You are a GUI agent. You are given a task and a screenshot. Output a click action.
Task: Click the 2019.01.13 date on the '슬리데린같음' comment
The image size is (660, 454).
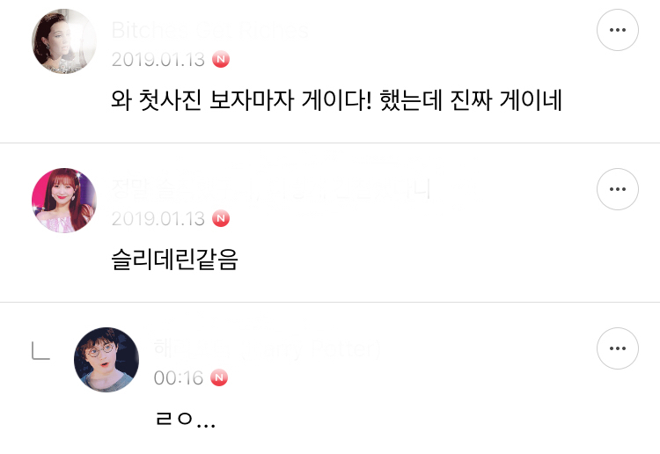tap(158, 218)
